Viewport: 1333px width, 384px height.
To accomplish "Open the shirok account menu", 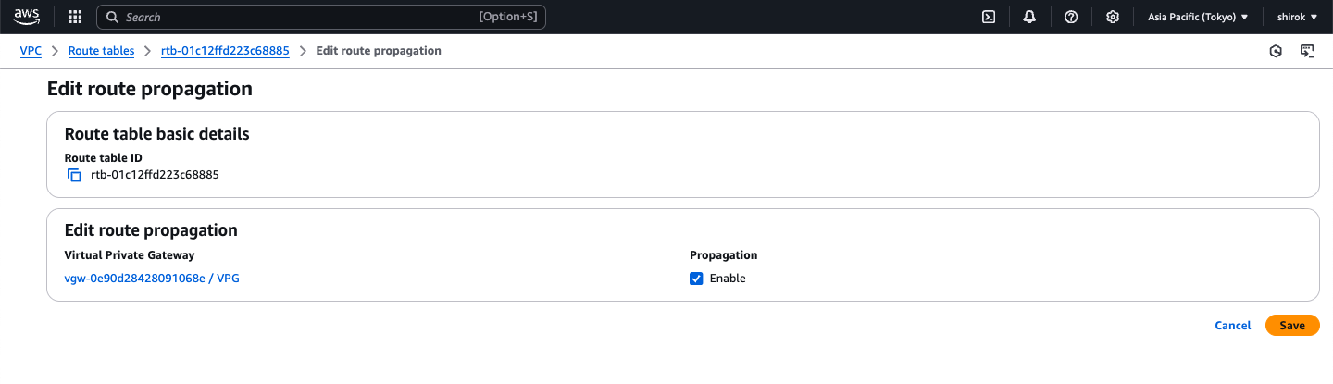I will click(x=1297, y=17).
